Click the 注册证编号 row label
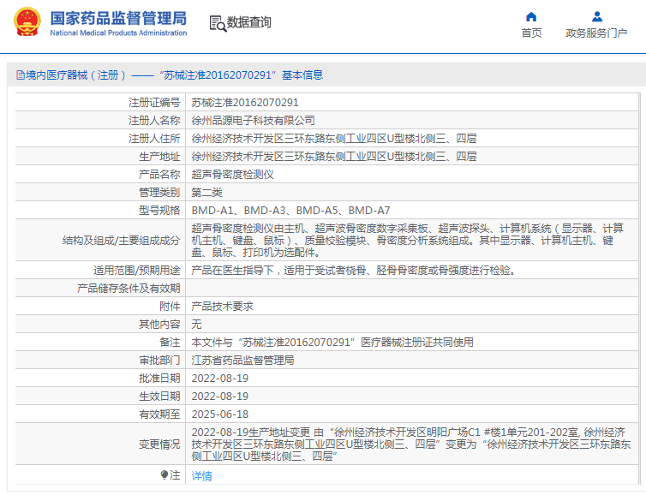The height and width of the screenshot is (495, 646). (x=154, y=103)
